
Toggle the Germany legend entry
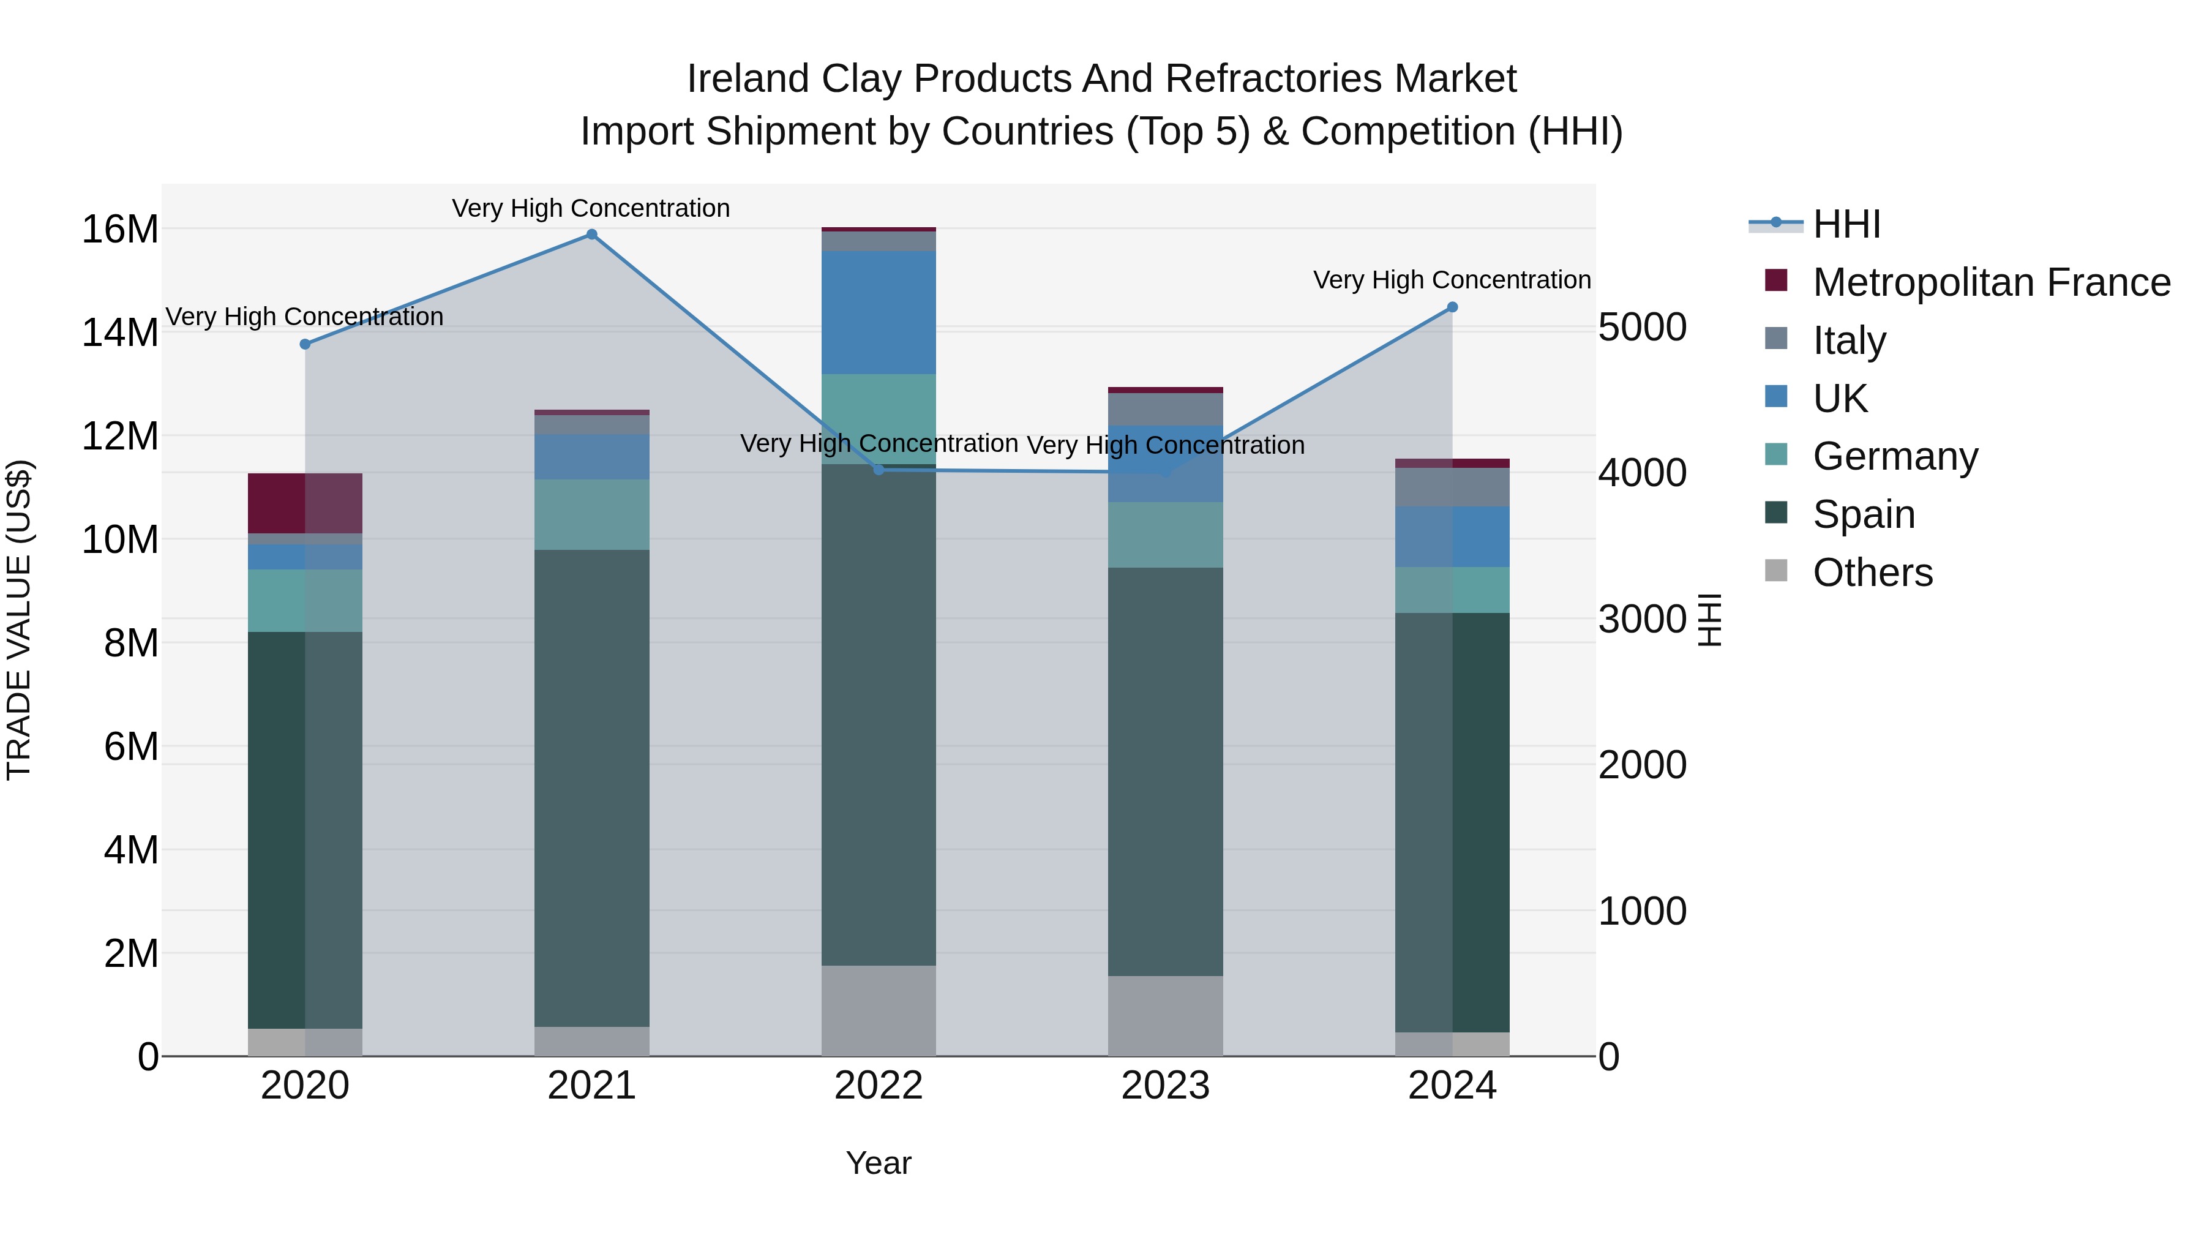1871,456
